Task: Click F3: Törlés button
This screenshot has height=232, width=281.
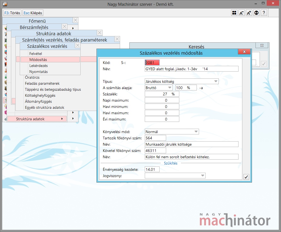Action: coord(12,13)
